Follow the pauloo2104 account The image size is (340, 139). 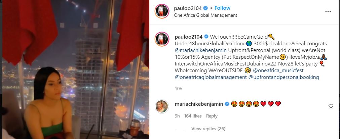click(222, 8)
